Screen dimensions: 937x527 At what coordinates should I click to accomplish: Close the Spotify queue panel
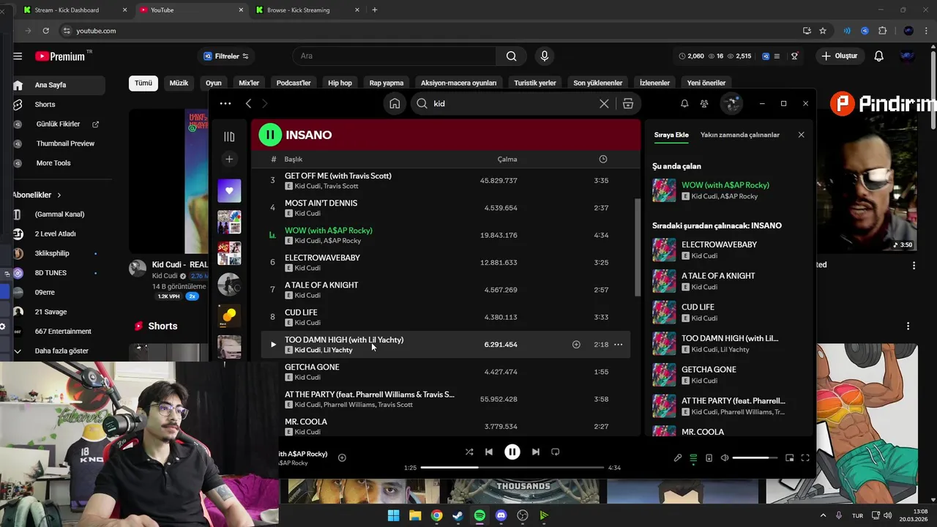pos(801,135)
